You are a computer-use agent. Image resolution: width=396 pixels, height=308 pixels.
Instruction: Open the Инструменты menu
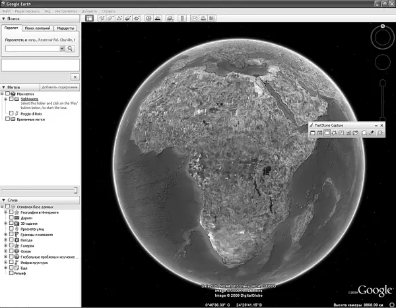pos(66,11)
